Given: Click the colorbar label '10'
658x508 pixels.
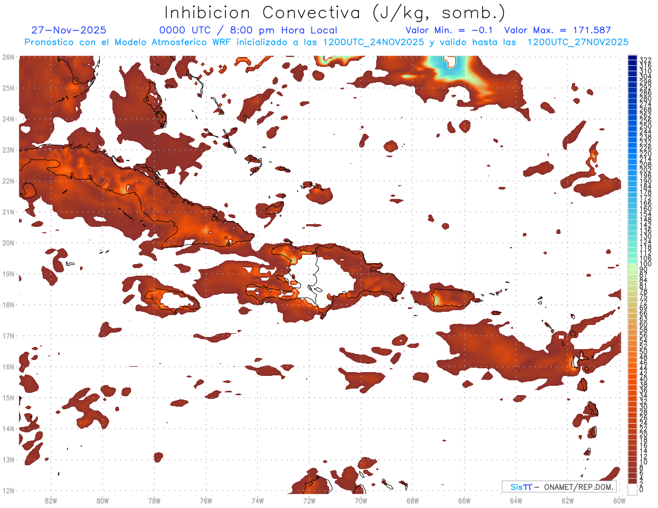Looking at the screenshot, I should point(644,462).
